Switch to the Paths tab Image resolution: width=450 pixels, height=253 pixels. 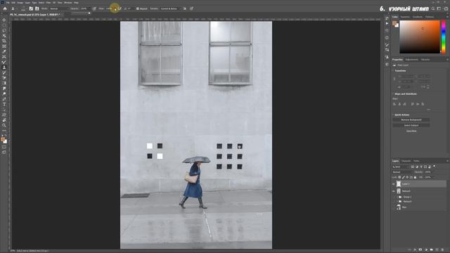(x=416, y=161)
